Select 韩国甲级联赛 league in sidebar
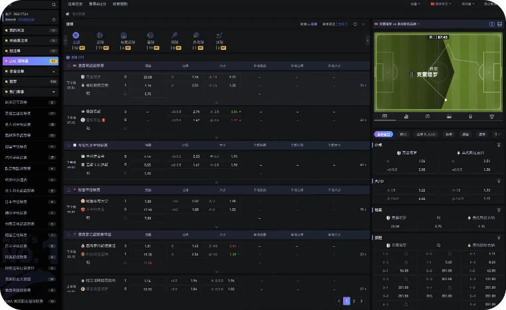This screenshot has width=506, height=310. 31,213
